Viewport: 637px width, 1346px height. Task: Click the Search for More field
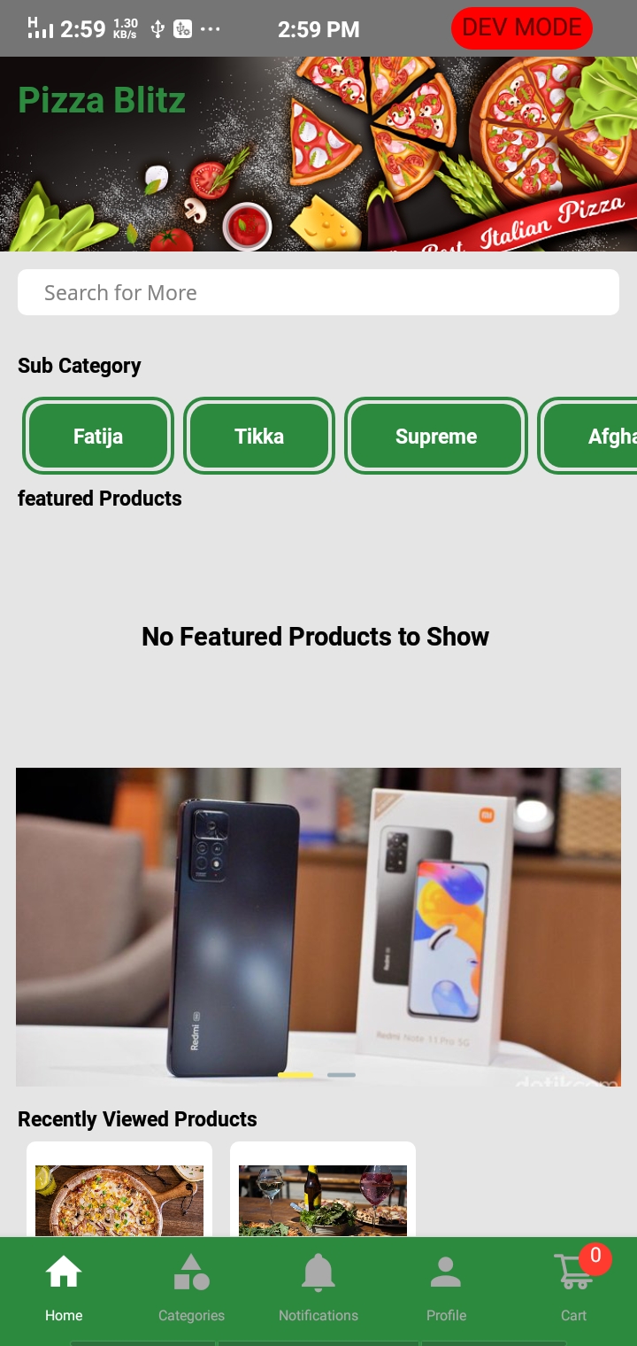click(318, 292)
